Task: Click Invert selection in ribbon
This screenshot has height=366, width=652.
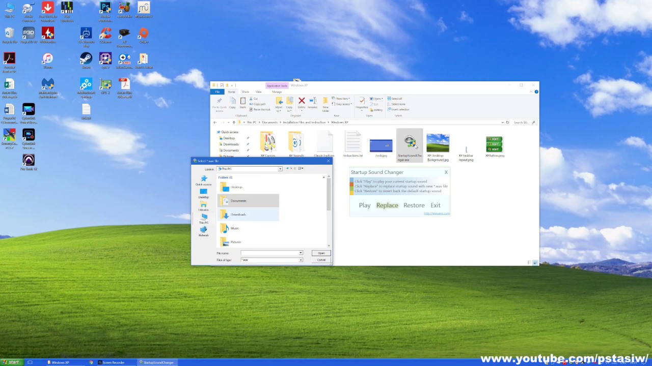Action: click(x=398, y=109)
